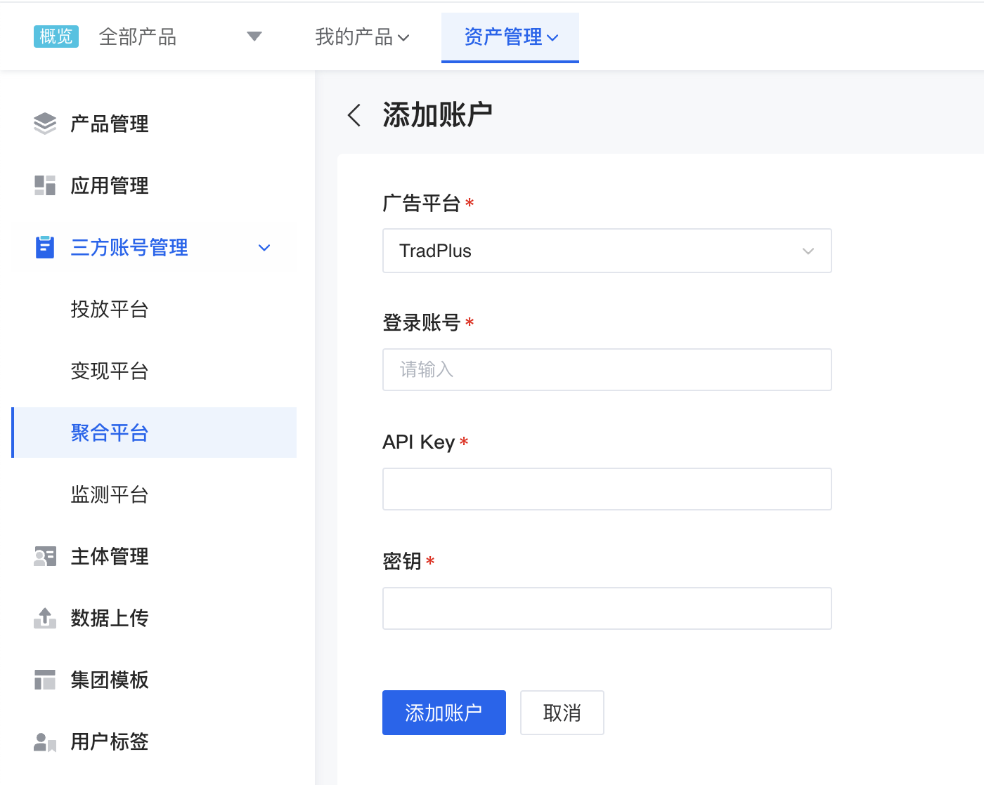This screenshot has width=984, height=785.
Task: Click the 集团模板 icon
Action: click(x=44, y=679)
